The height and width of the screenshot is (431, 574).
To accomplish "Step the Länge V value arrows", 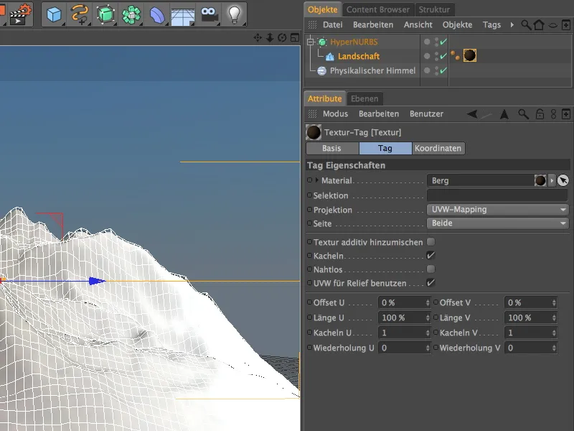I will pos(554,318).
